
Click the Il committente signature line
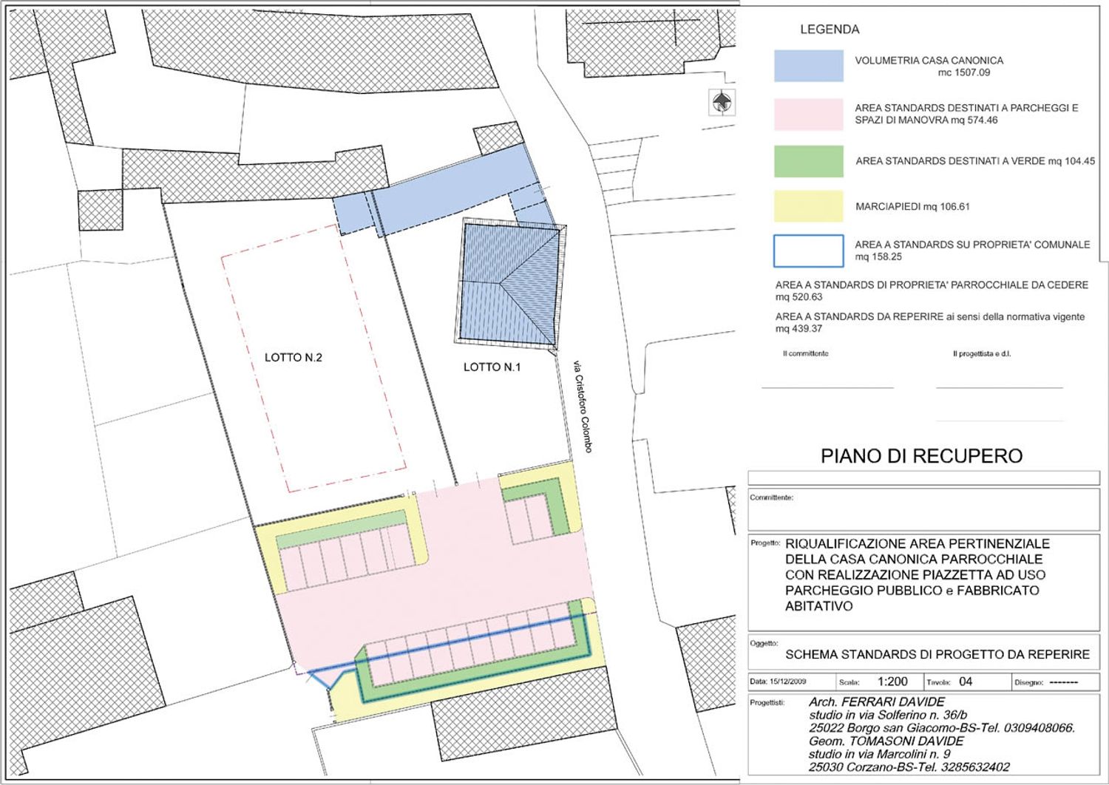tap(827, 386)
